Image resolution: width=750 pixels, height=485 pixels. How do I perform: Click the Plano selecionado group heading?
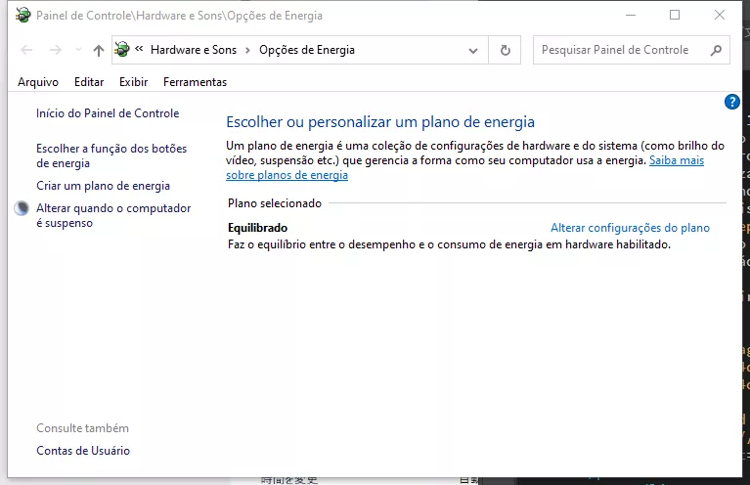[275, 203]
